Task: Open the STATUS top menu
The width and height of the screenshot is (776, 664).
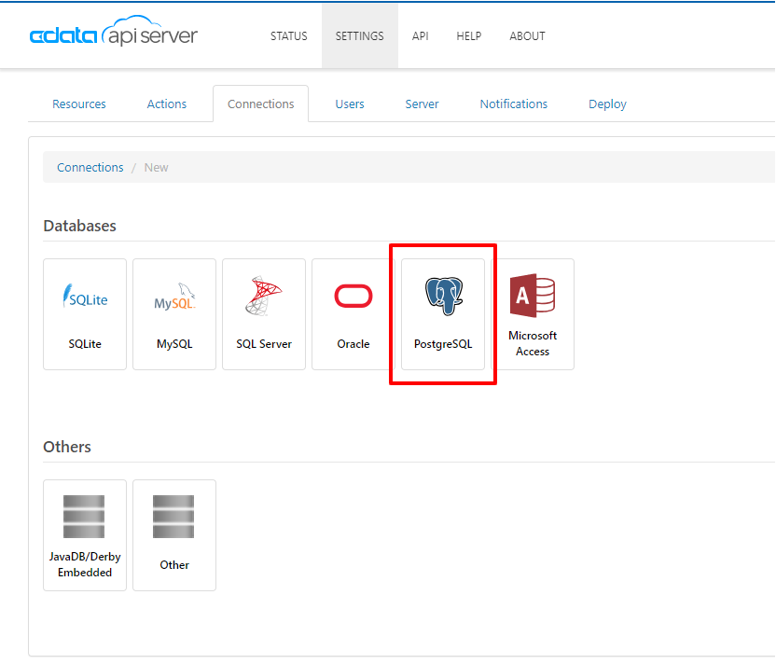Action: 288,36
